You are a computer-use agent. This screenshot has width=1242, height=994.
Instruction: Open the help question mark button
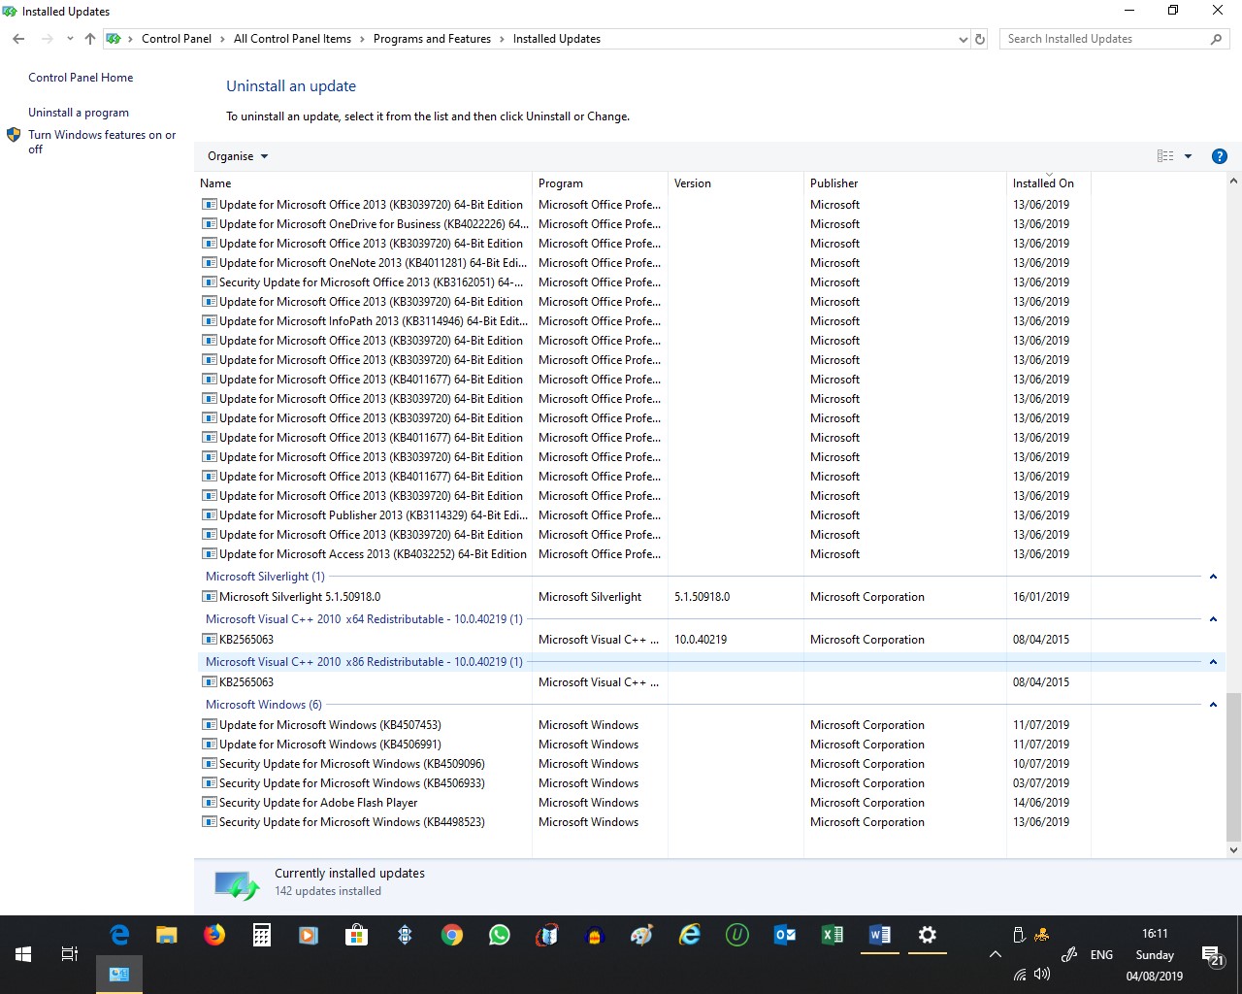coord(1220,156)
